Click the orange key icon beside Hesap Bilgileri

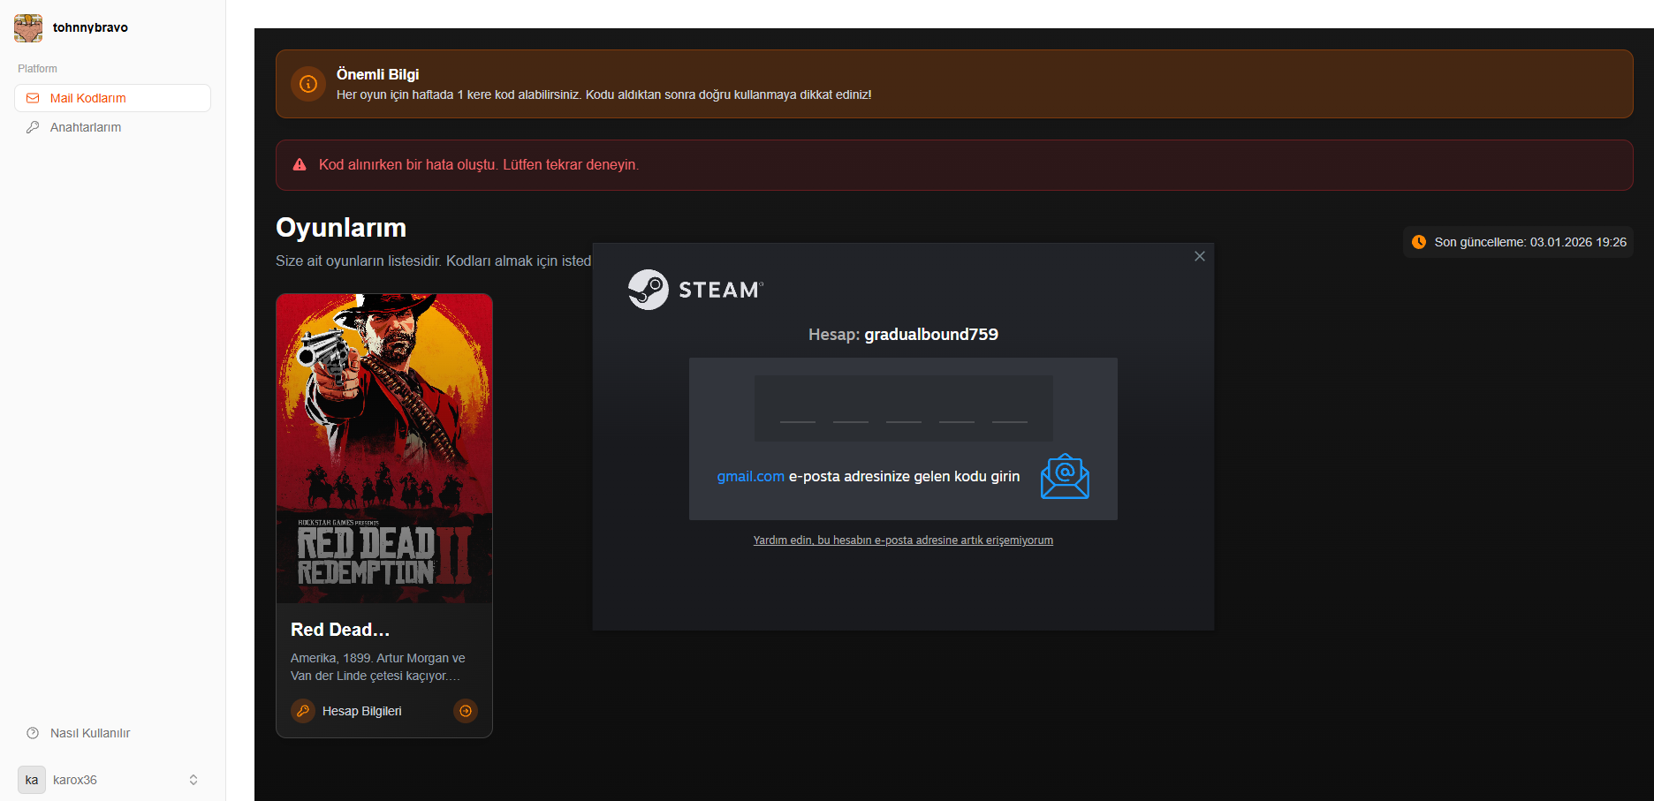tap(303, 711)
